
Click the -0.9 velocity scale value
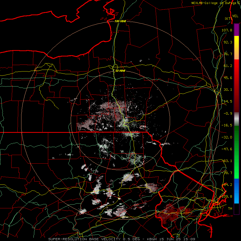[228, 114]
